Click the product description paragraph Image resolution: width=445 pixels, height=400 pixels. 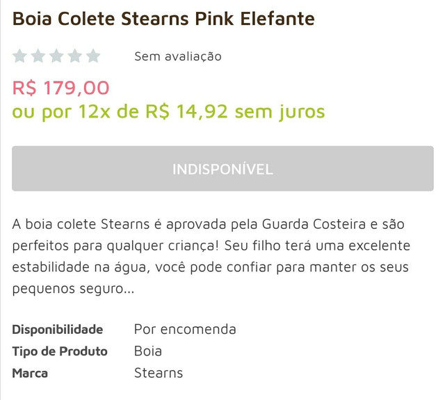pyautogui.click(x=211, y=257)
